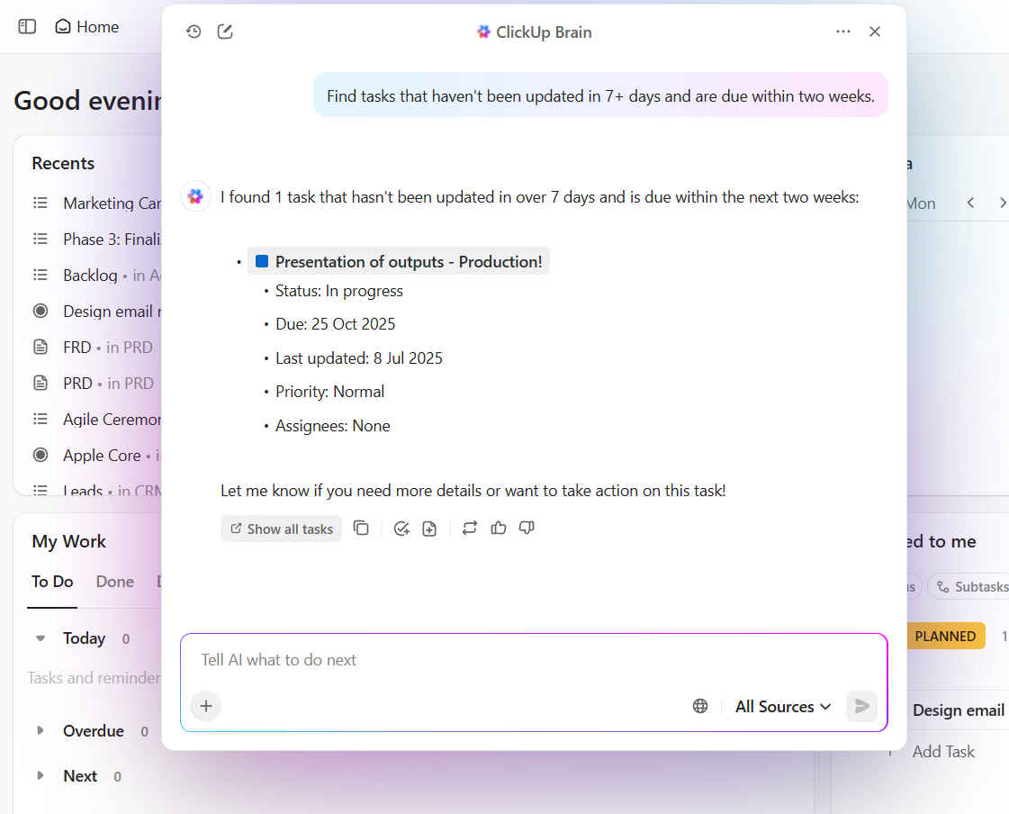The image size is (1009, 814).
Task: Click Show all tasks
Action: coord(281,529)
